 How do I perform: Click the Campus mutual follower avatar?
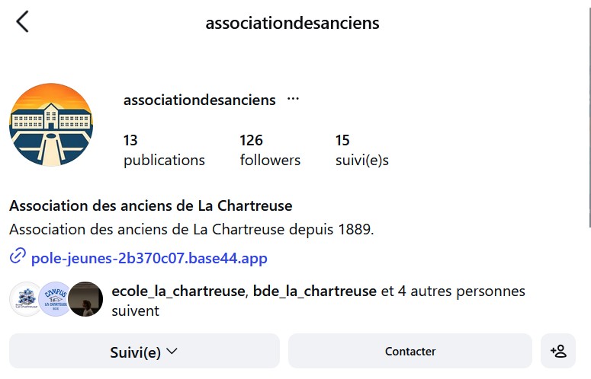point(55,299)
